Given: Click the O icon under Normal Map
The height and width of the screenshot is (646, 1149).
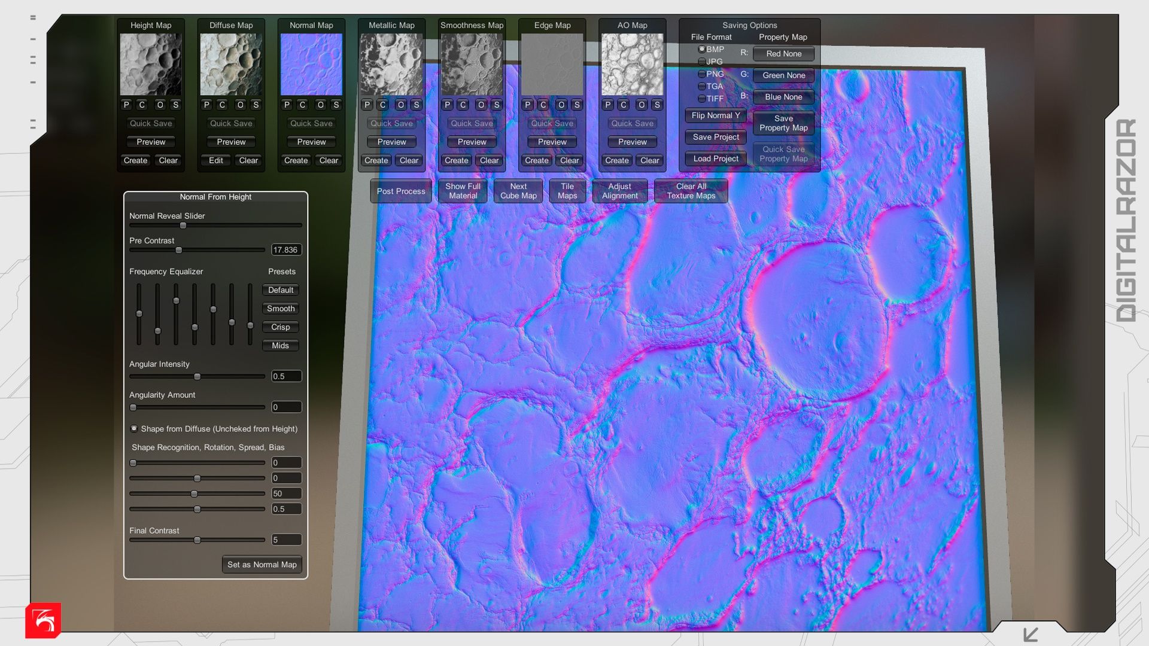Looking at the screenshot, I should [x=320, y=105].
